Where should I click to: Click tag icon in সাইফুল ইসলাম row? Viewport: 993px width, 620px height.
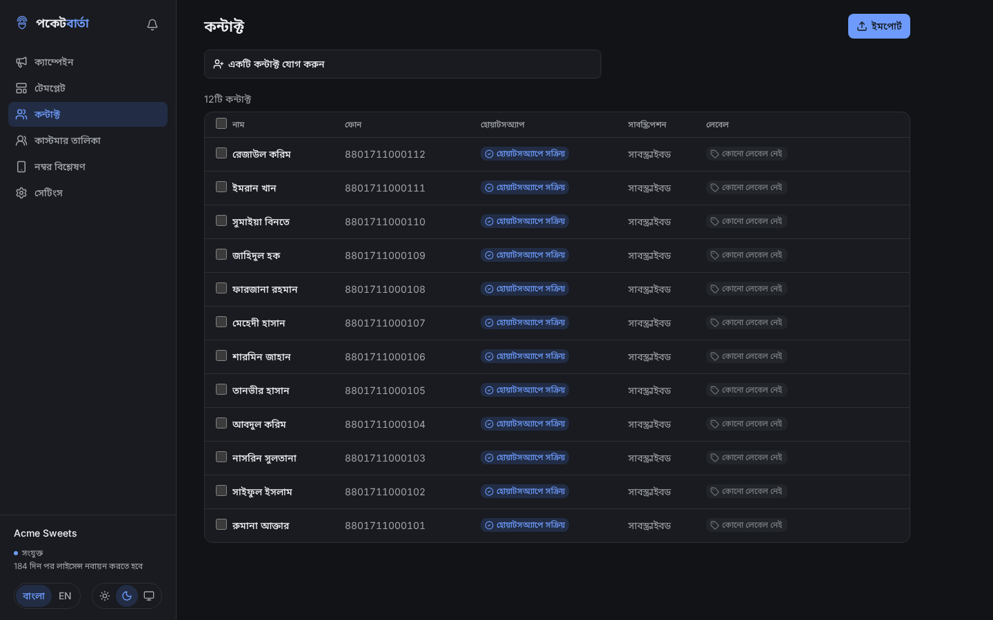[714, 491]
